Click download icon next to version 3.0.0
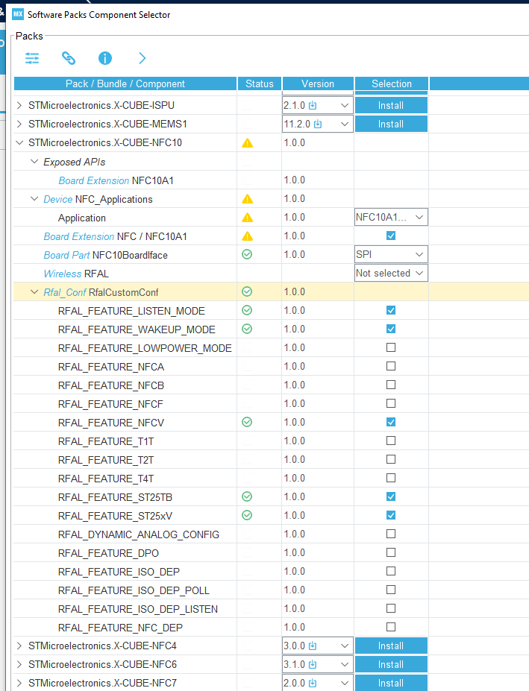Viewport: 529px width, 691px height. click(313, 646)
